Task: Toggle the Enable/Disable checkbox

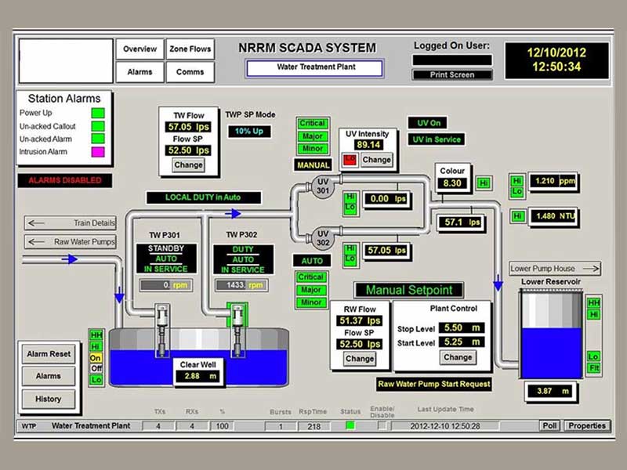Action: (382, 425)
